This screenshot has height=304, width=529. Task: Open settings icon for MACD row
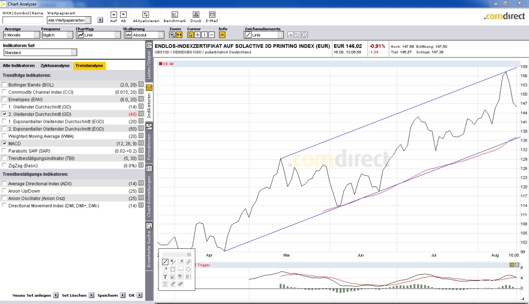(x=141, y=143)
